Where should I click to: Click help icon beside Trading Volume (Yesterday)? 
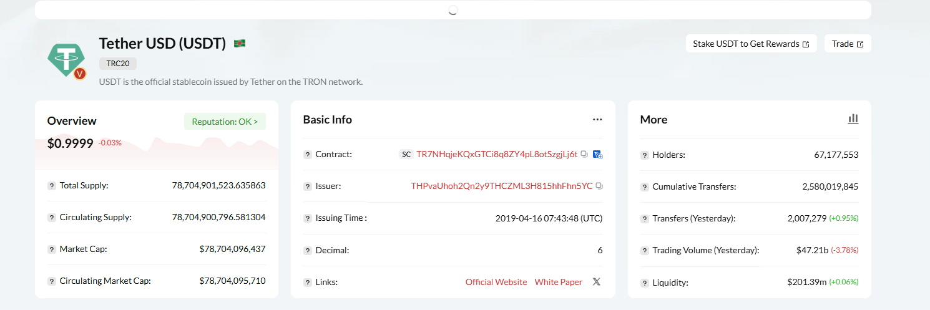point(645,251)
